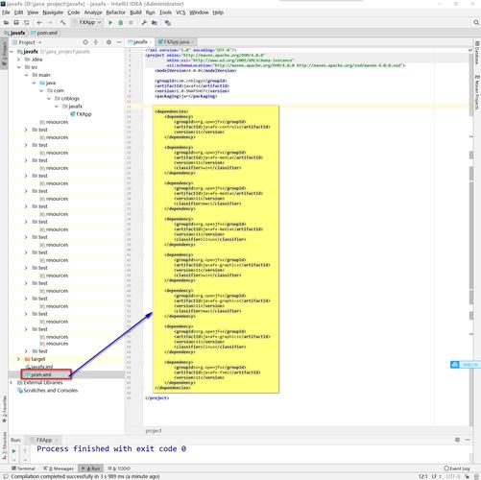Click the last icon in main toolbar
Image resolution: width=481 pixels, height=480 pixels.
tap(168, 23)
